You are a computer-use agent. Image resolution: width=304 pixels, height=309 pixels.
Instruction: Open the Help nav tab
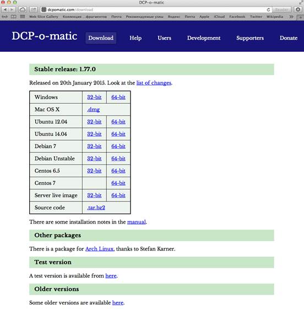pyautogui.click(x=135, y=38)
